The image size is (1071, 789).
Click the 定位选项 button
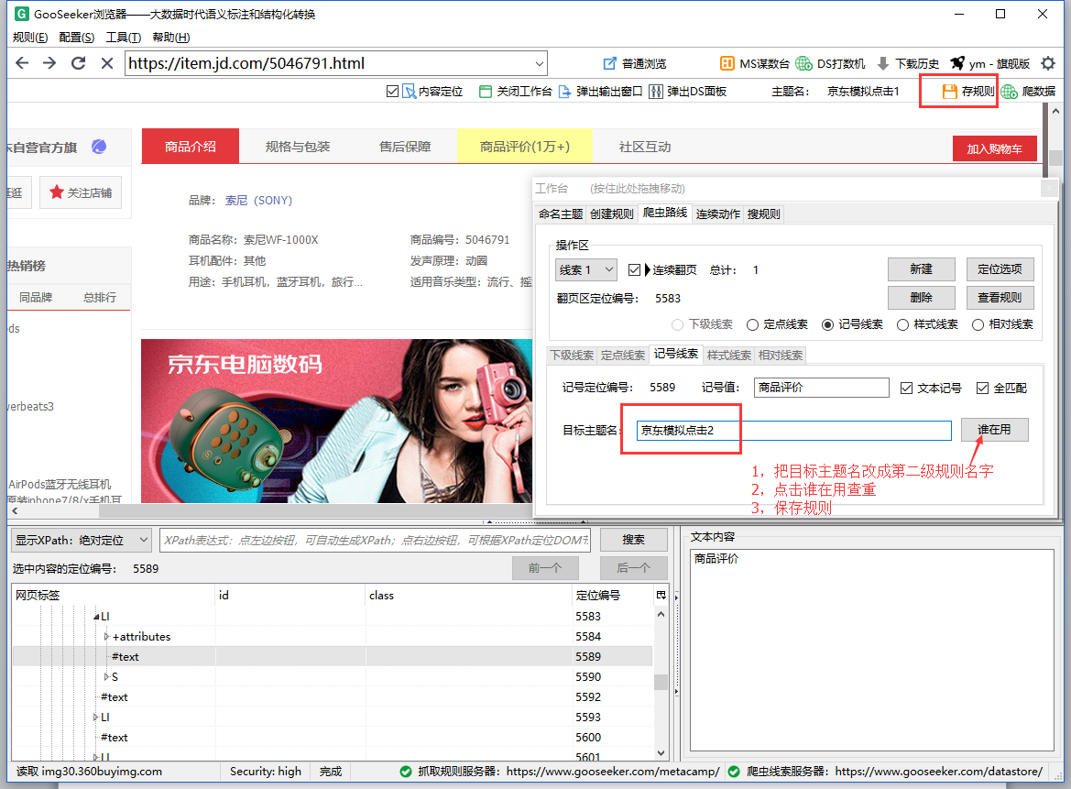click(x=1000, y=269)
